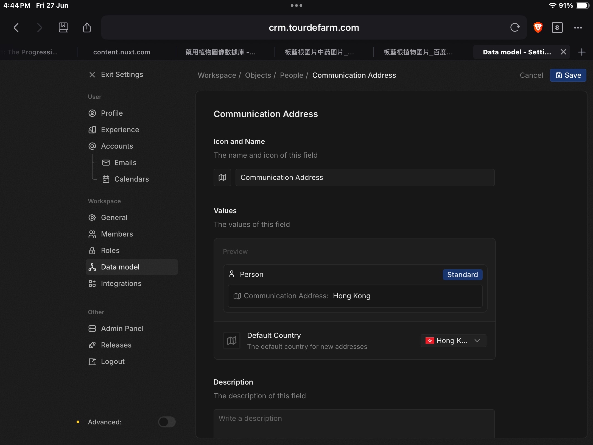Open Default Country Hong Kong dropdown
The height and width of the screenshot is (445, 593).
coord(453,341)
